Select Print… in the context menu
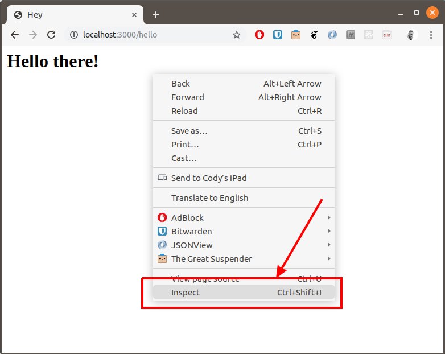The width and height of the screenshot is (445, 354). (x=244, y=145)
